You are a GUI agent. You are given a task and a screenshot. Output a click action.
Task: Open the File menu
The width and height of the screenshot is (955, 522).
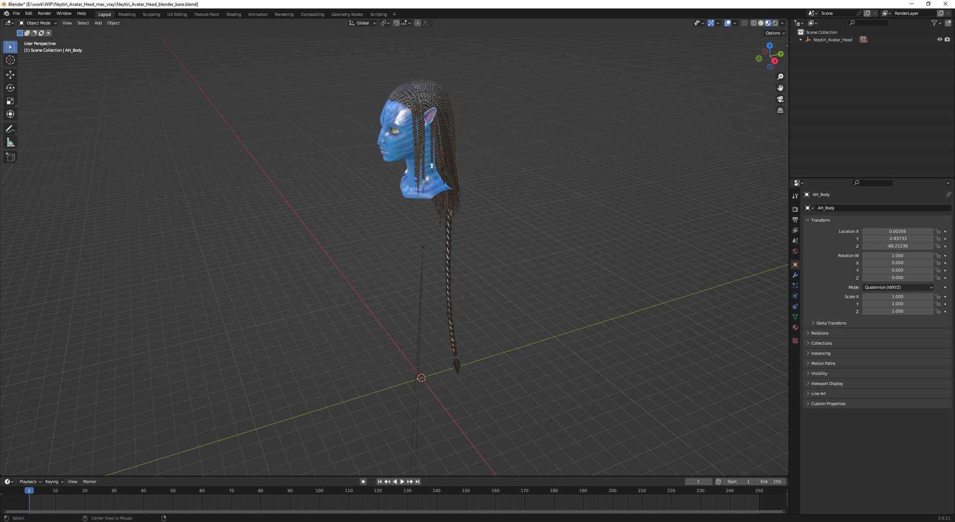click(x=16, y=13)
